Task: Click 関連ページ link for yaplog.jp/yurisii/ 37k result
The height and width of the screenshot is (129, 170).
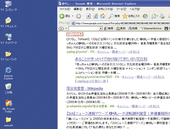Action: (119, 52)
